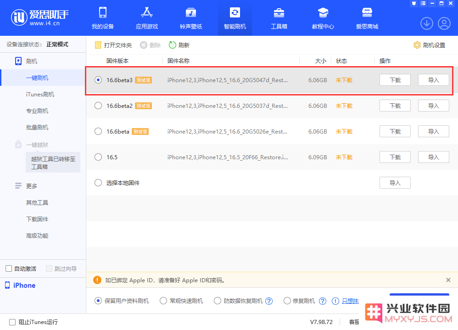Open 其他工具 in sidebar
The height and width of the screenshot is (330, 458).
click(x=37, y=203)
